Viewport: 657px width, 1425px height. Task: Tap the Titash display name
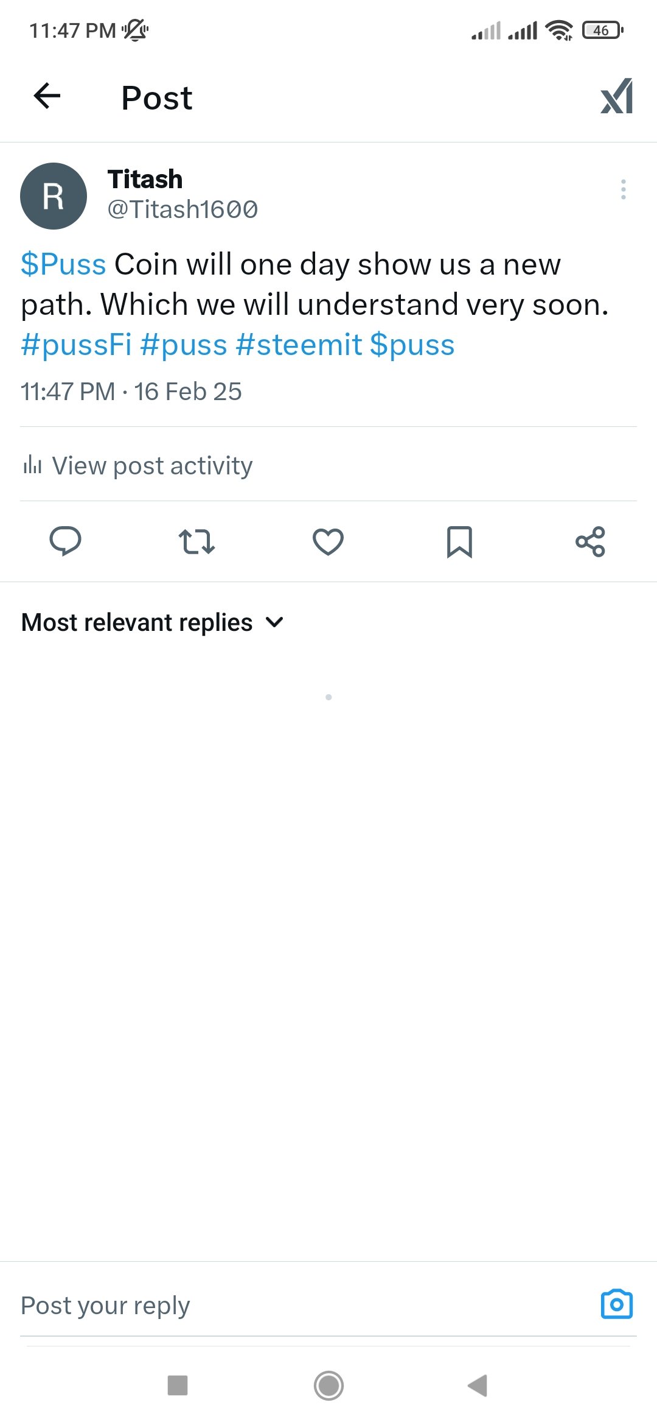coord(145,180)
